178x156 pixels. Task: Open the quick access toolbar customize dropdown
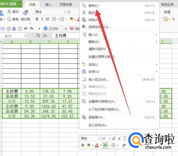point(39,29)
